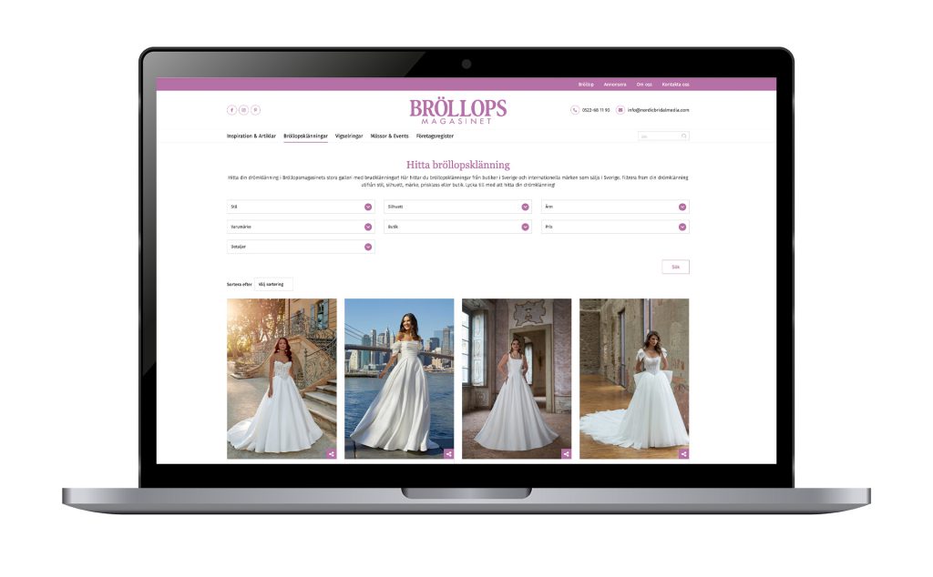Image resolution: width=933 pixels, height=577 pixels.
Task: Open the Pris filter dropdown
Action: (x=615, y=227)
